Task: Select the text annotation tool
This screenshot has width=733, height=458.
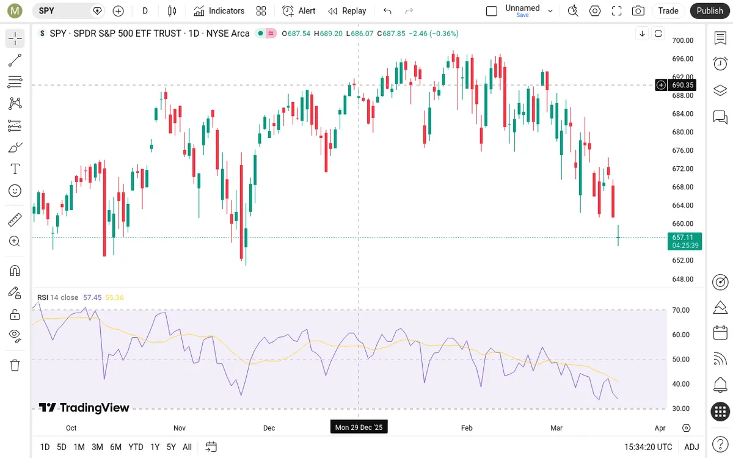Action: click(x=15, y=169)
